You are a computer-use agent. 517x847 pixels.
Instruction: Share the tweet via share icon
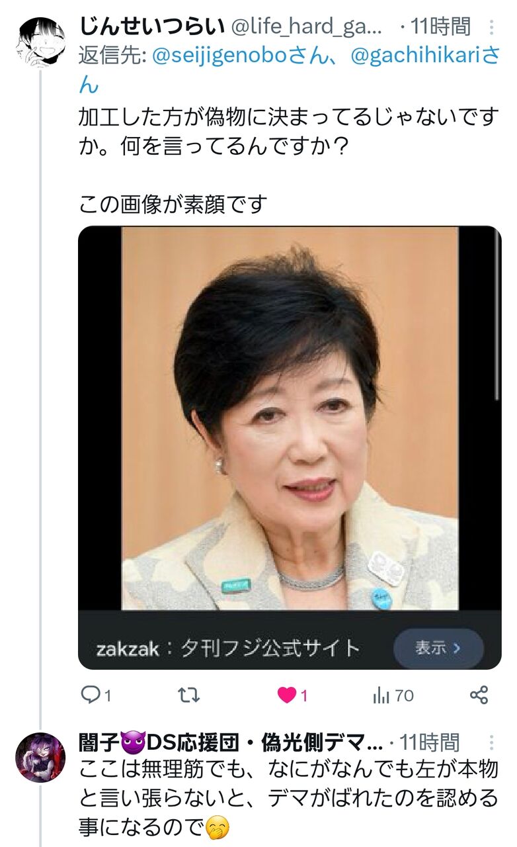pyautogui.click(x=479, y=695)
